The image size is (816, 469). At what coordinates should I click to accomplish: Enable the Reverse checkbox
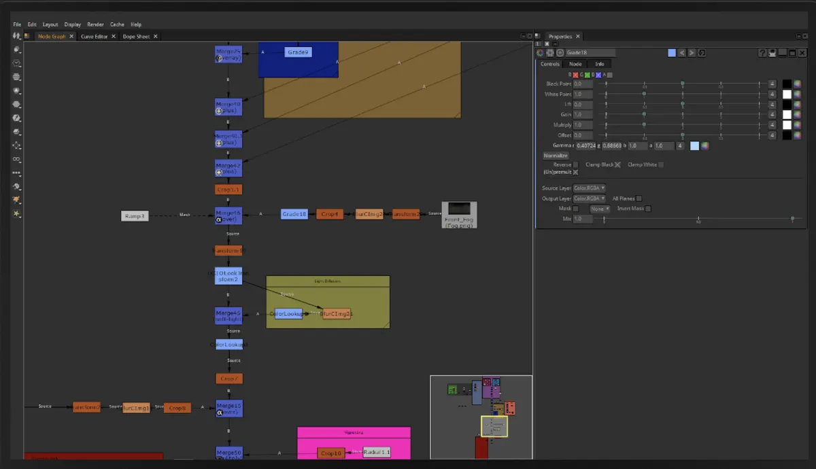[x=576, y=164]
